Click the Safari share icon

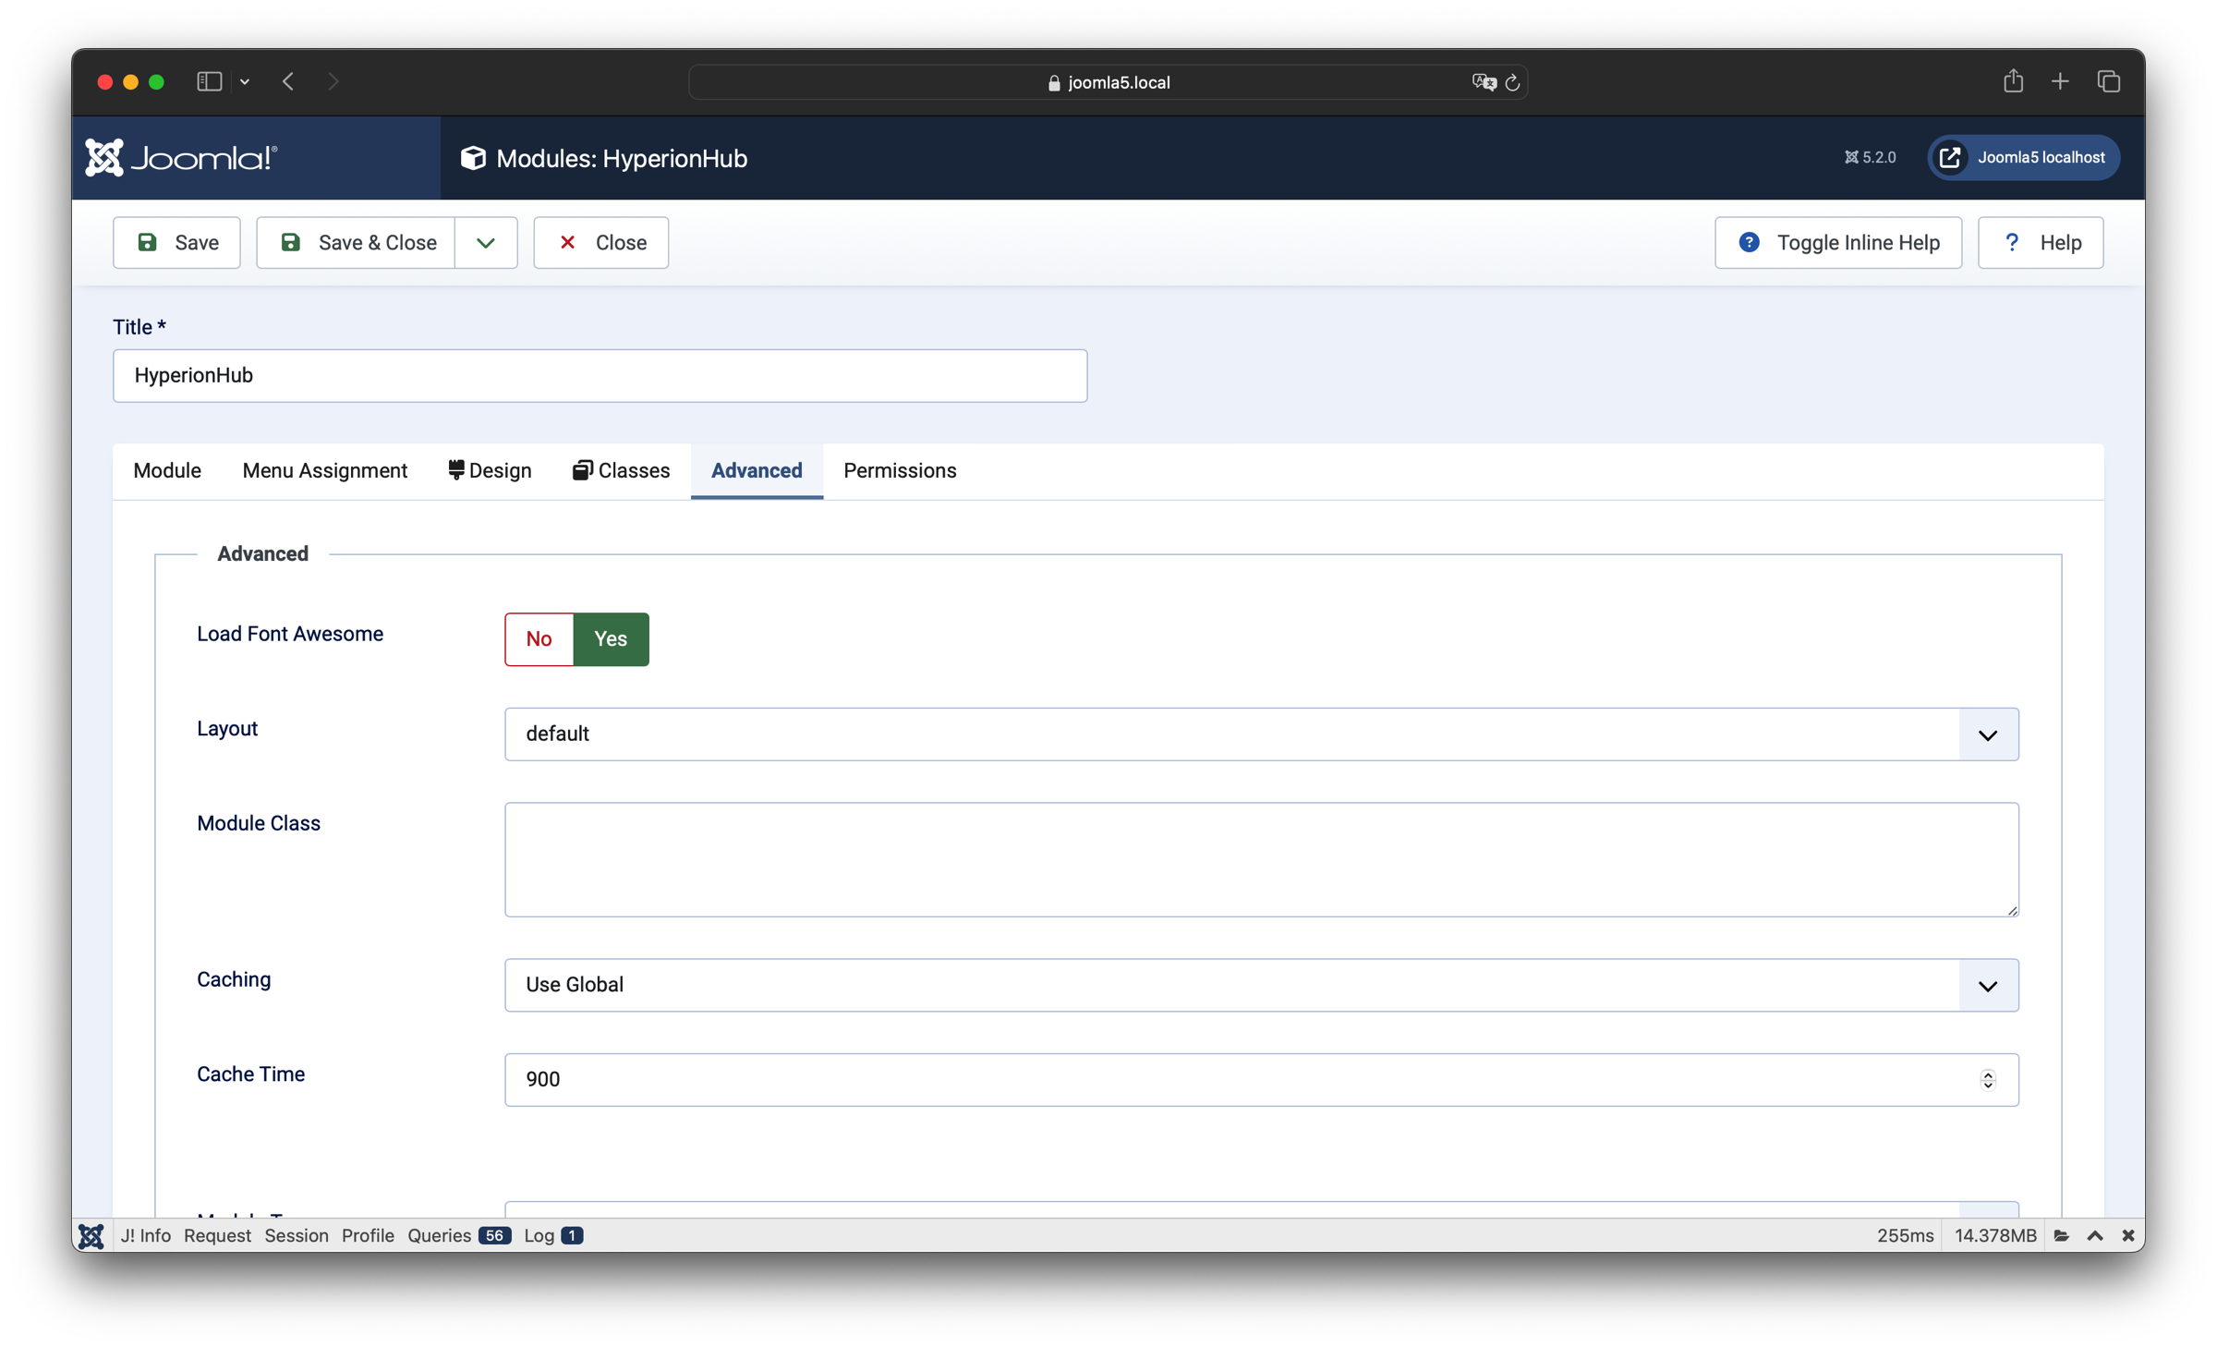tap(2013, 81)
